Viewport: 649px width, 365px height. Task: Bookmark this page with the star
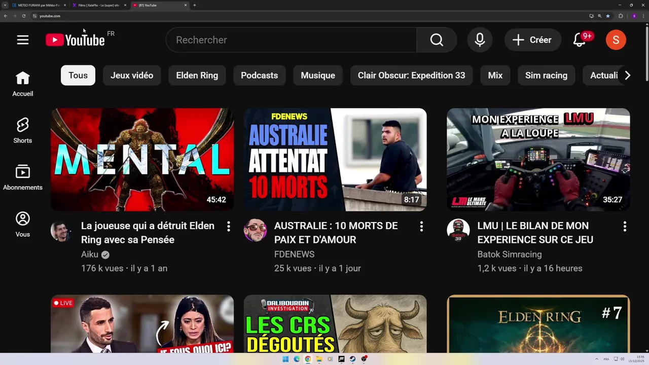tap(608, 16)
